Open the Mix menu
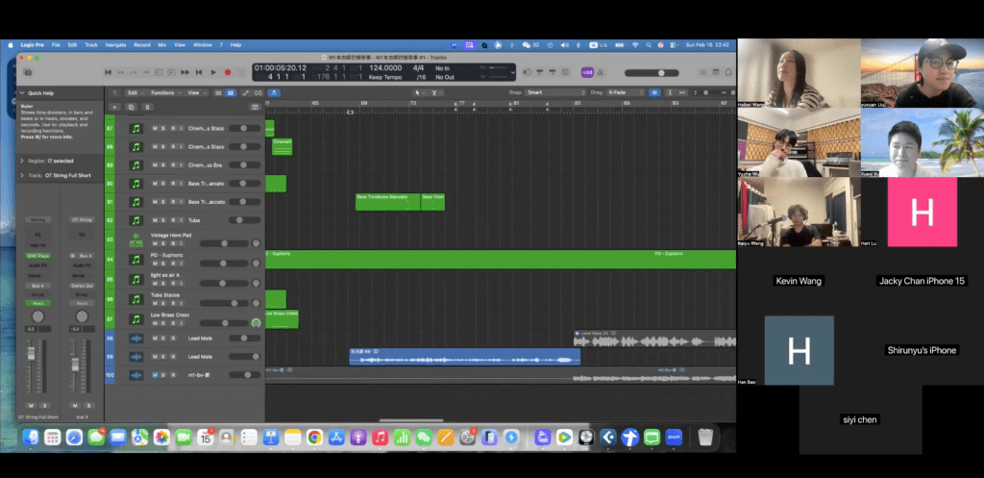Screen dimensions: 984x478 (161, 45)
